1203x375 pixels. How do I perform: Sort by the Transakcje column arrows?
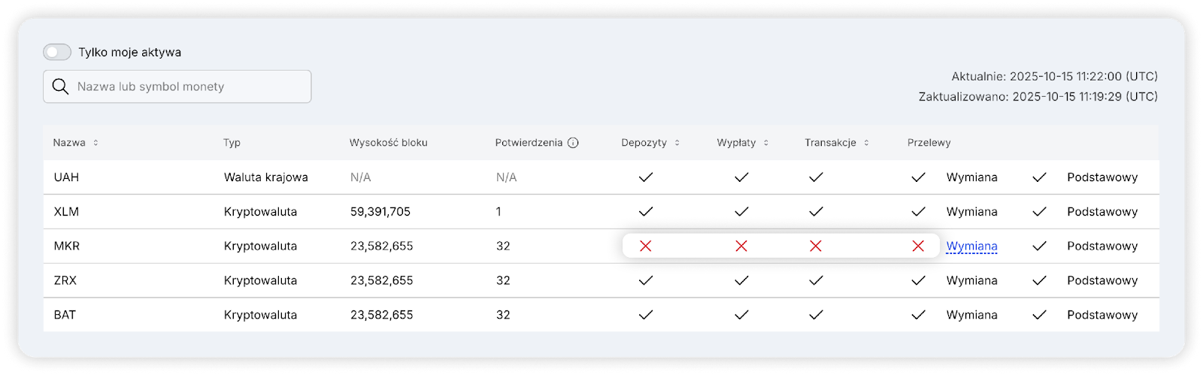coord(866,143)
